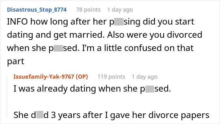The width and height of the screenshot is (220, 124).
Task: Click the gray censor block in 'She d▯d'
Action: [x=40, y=115]
